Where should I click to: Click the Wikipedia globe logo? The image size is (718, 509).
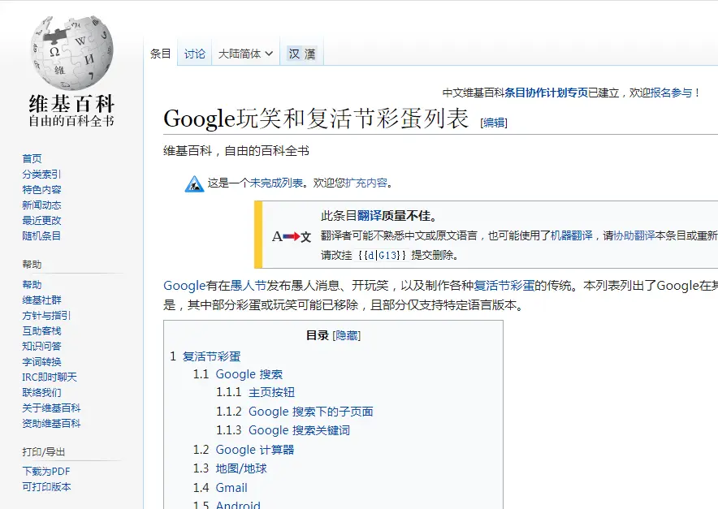click(x=71, y=53)
